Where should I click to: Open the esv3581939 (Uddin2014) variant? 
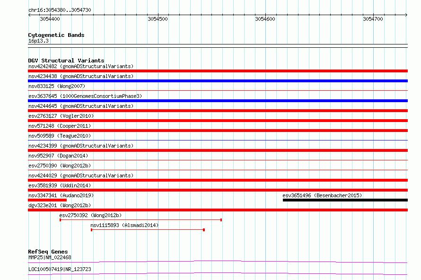(60, 185)
